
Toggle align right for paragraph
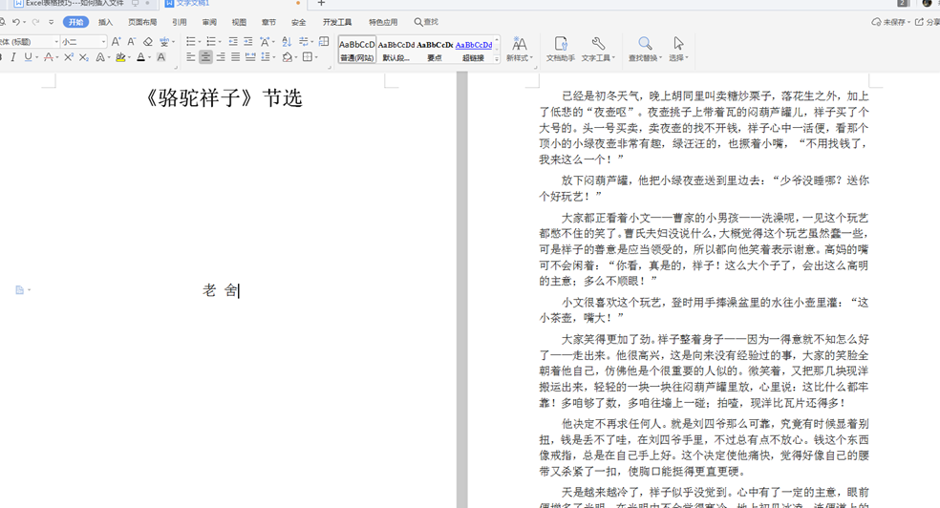[221, 57]
